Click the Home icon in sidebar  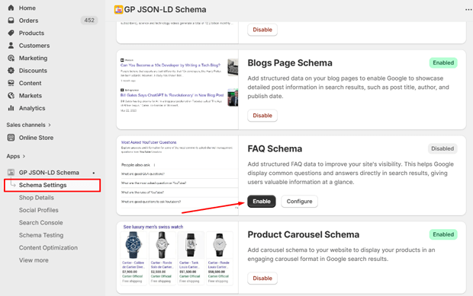11,8
